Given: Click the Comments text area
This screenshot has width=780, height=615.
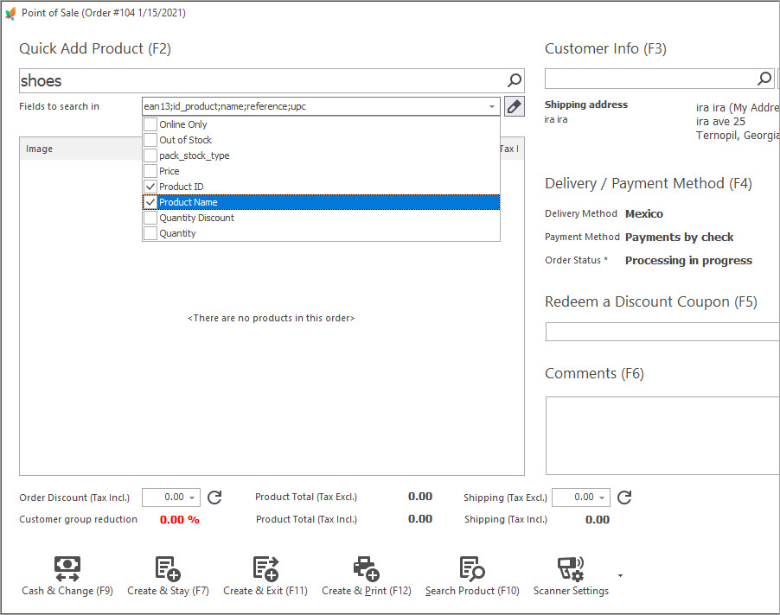Looking at the screenshot, I should [662, 435].
